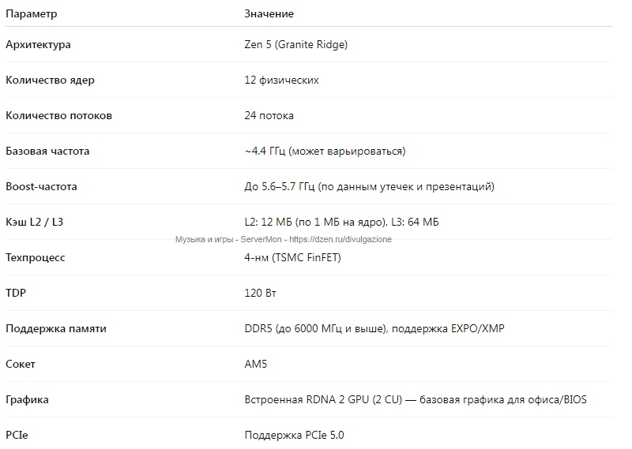The image size is (632, 449).
Task: Click the Zen 5 (Granite Ridge) value
Action: 295,45
